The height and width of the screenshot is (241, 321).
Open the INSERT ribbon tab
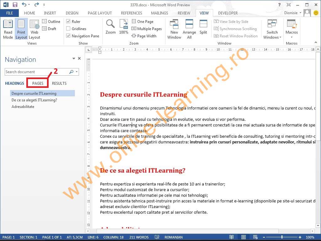coord(50,13)
